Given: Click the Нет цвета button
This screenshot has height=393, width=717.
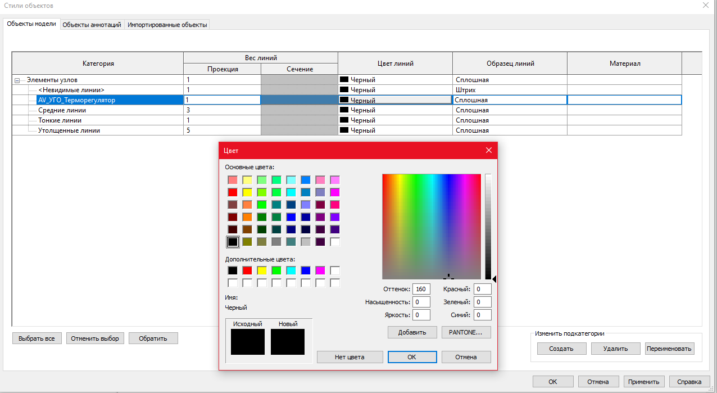Looking at the screenshot, I should click(350, 357).
